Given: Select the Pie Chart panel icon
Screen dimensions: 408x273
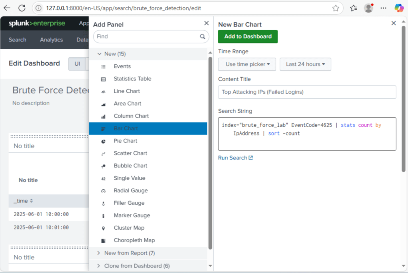Looking at the screenshot, I should [x=104, y=141].
